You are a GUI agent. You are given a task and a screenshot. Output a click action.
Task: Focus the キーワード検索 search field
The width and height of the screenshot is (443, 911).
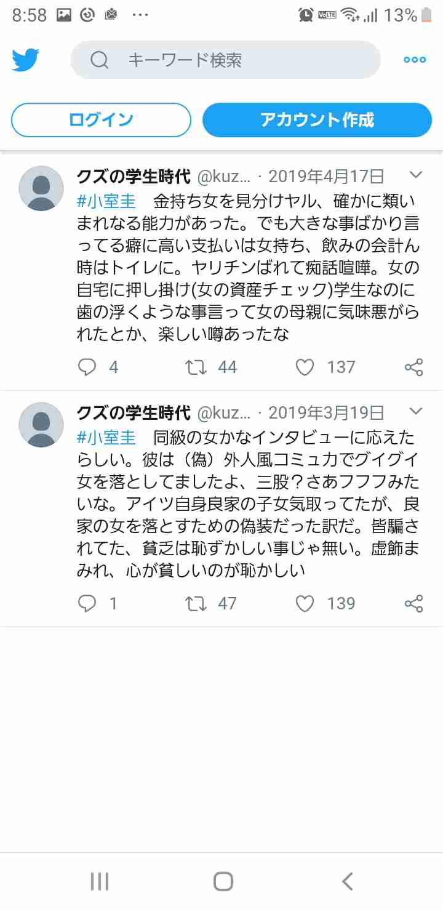tap(226, 60)
